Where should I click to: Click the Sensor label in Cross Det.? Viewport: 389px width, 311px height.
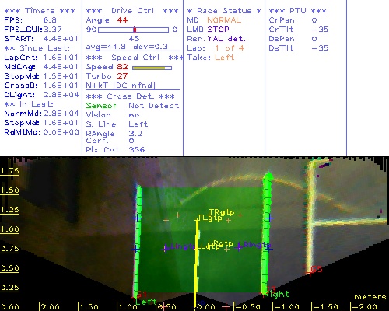101,106
